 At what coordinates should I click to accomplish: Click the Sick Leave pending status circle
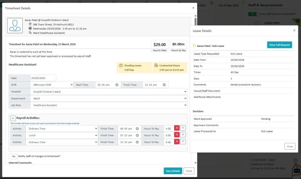coord(194,45)
